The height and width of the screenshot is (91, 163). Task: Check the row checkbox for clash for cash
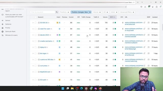[x=35, y=29]
